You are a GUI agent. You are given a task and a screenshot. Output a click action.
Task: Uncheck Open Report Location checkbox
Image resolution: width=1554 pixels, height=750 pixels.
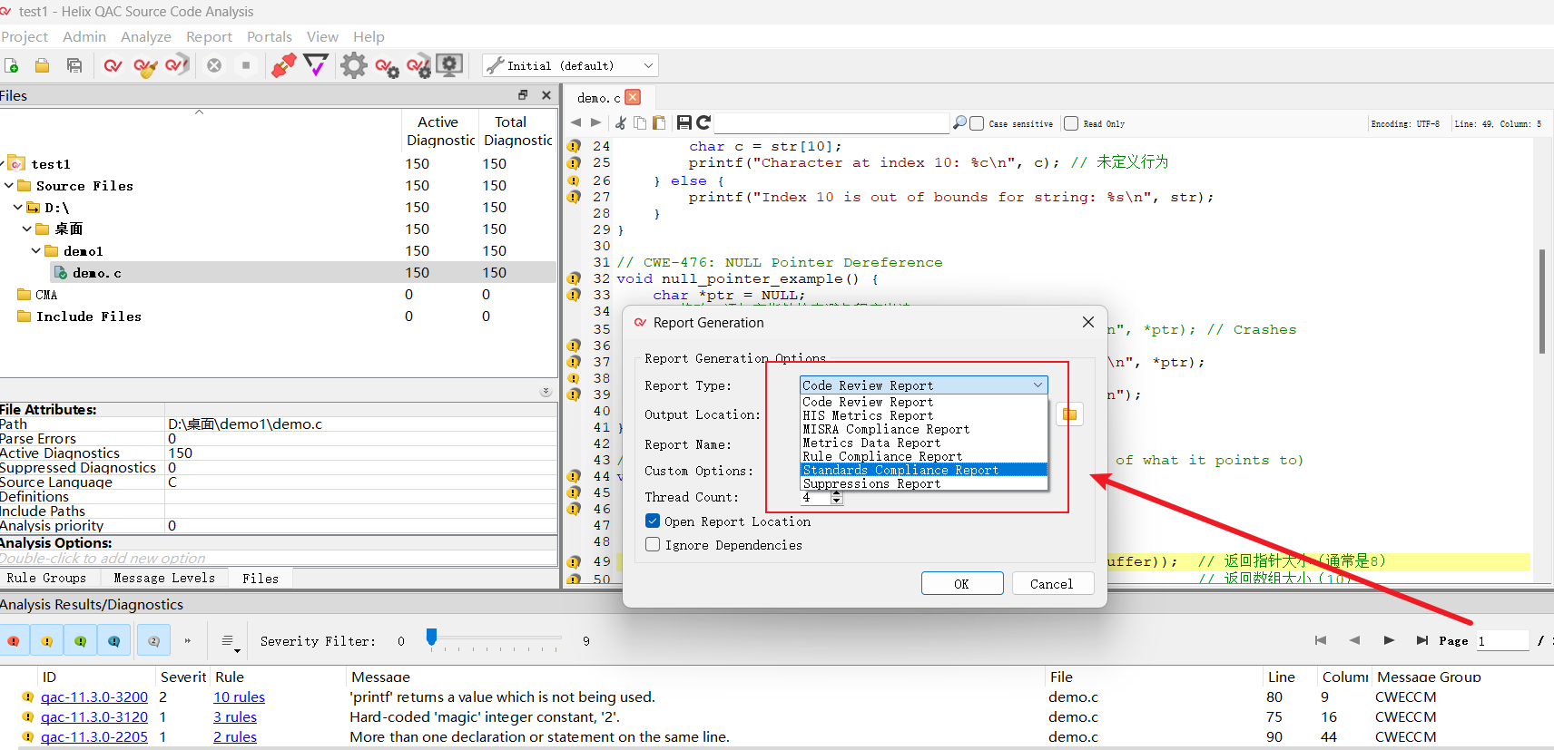(x=652, y=521)
